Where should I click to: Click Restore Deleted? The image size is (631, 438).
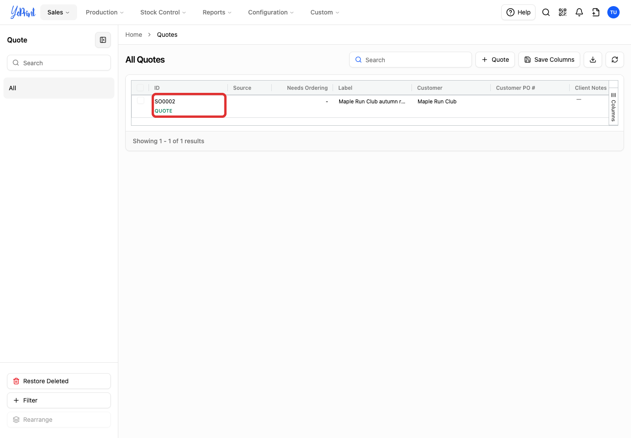59,381
